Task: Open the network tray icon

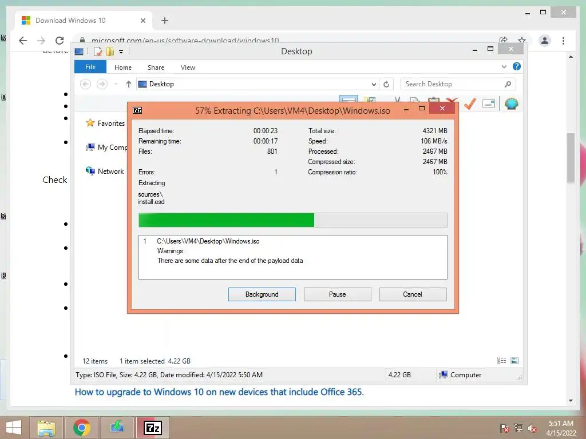Action: [518, 428]
